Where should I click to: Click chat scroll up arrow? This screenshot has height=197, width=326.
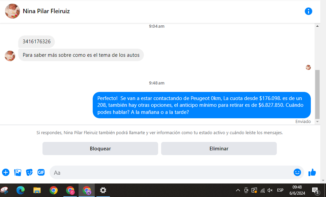pos(317,26)
